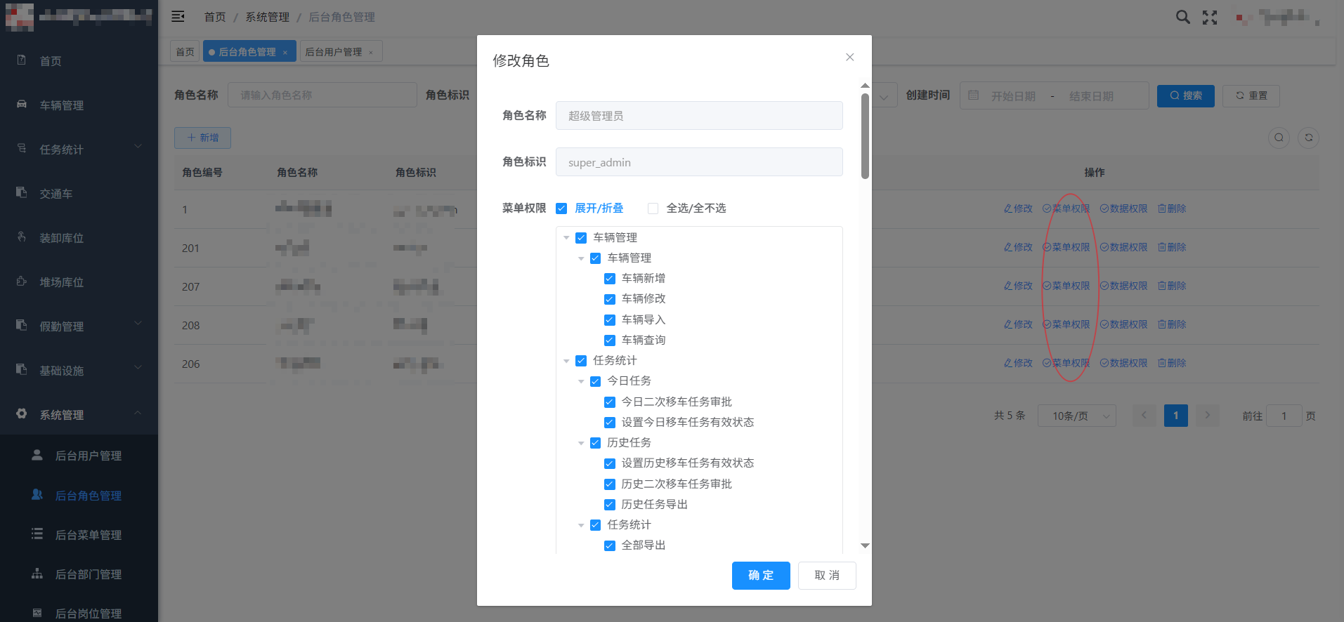Viewport: 1344px width, 622px height.
Task: Click the 后台角色管理 people icon
Action: (37, 495)
